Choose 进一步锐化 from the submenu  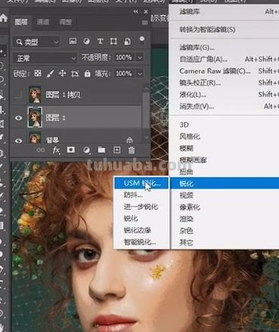141,207
